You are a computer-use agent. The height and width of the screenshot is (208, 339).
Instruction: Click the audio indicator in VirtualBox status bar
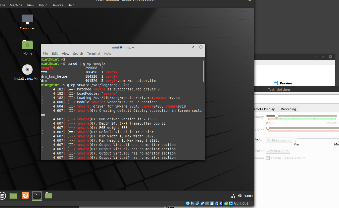click(x=192, y=203)
